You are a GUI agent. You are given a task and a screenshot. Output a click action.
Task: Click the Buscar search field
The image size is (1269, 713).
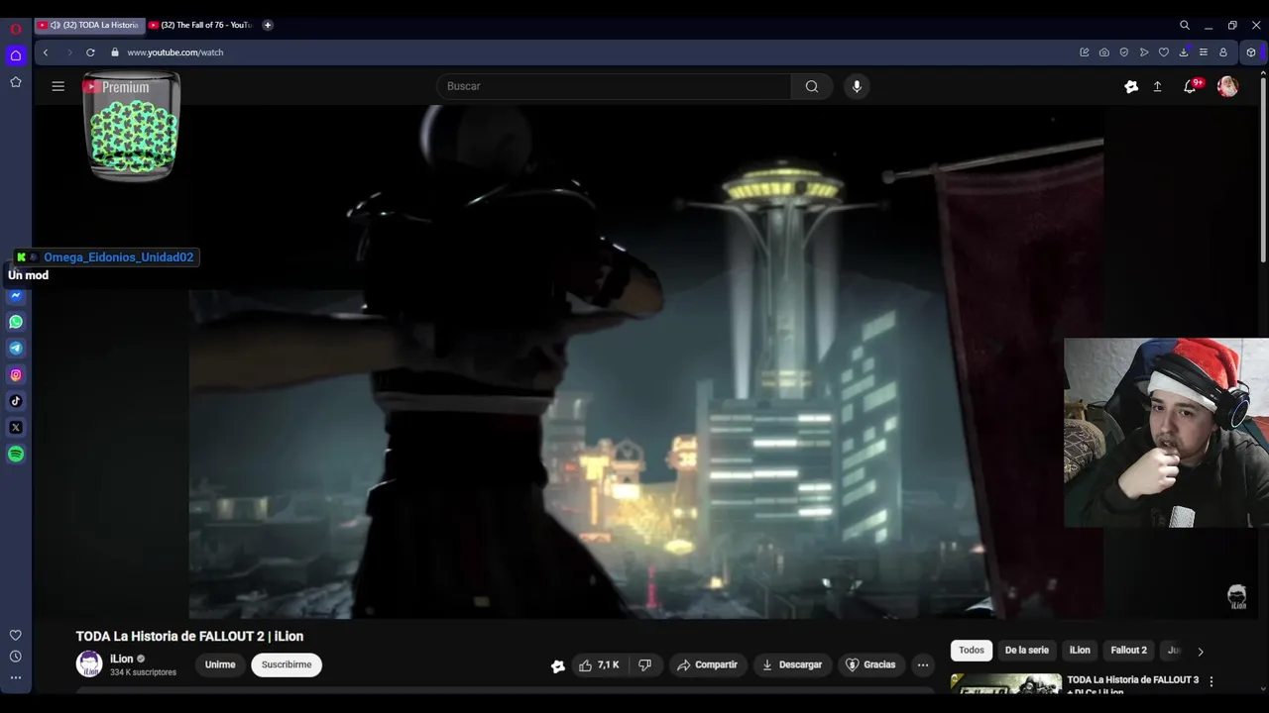(614, 86)
